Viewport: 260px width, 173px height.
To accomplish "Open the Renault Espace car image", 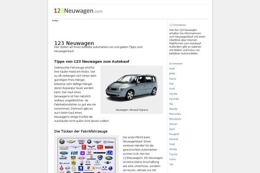I will [x=131, y=87].
